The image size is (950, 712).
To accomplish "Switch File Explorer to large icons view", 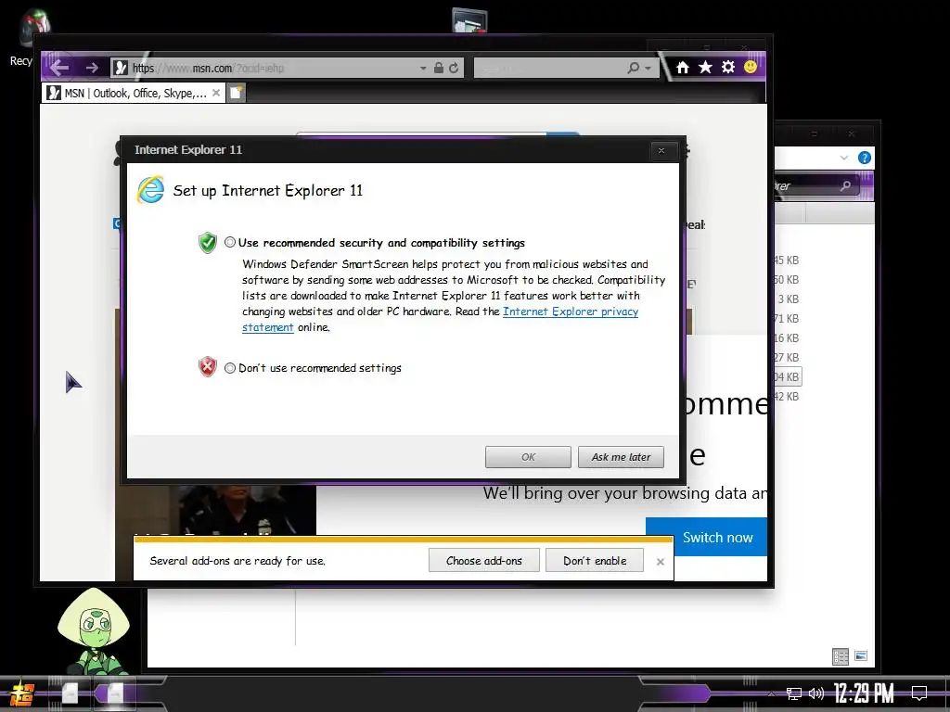I will (x=860, y=655).
